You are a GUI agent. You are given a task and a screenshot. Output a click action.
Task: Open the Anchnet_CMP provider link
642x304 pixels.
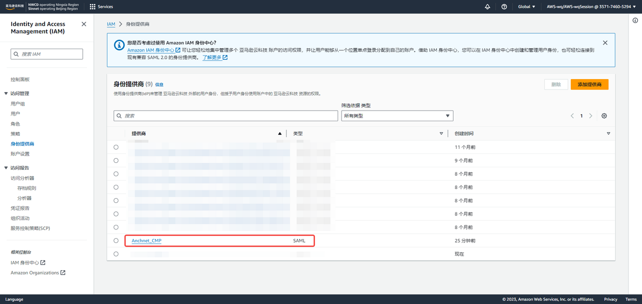click(146, 241)
